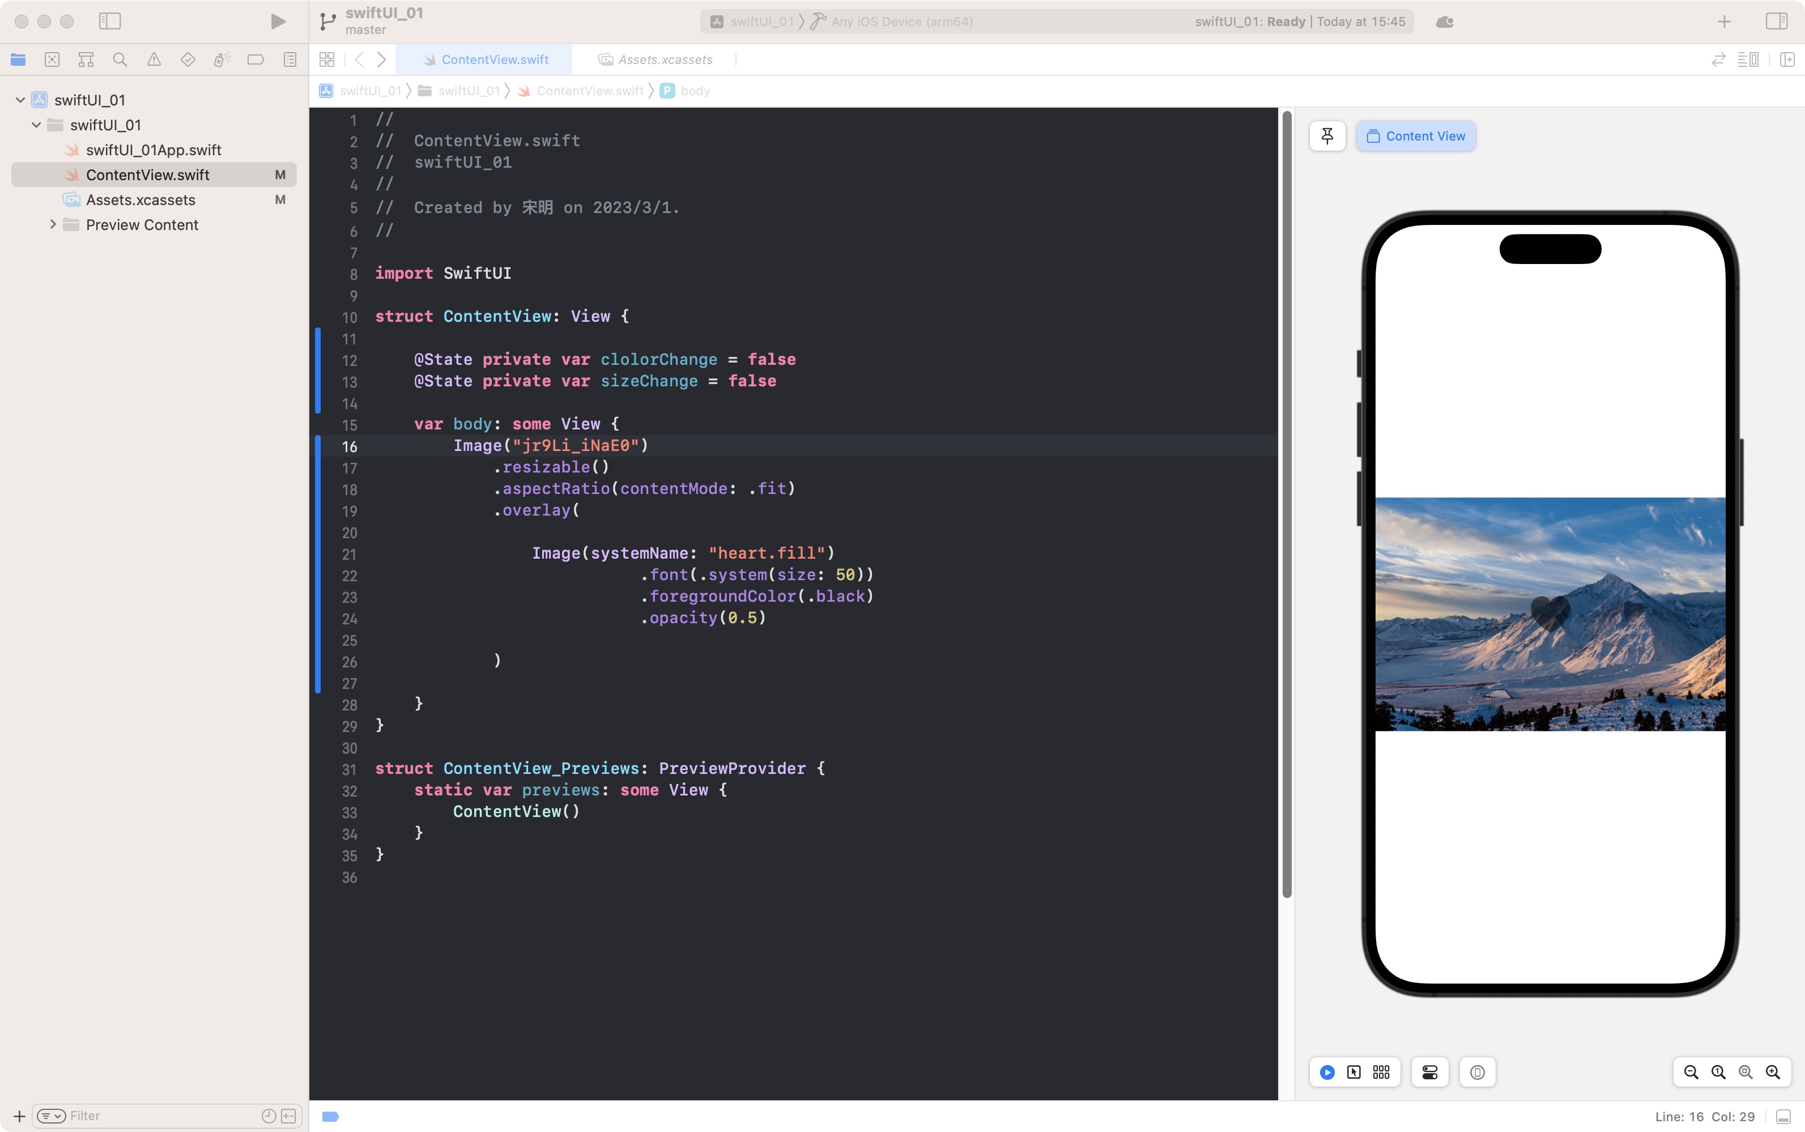The image size is (1805, 1132).
Task: Open the related items grid menu
Action: pyautogui.click(x=326, y=59)
